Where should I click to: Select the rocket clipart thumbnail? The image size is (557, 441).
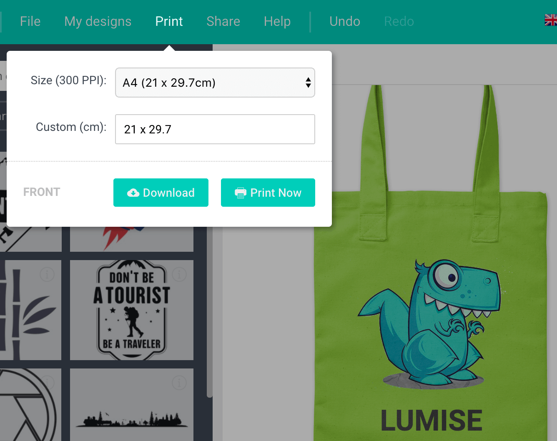pos(132,239)
